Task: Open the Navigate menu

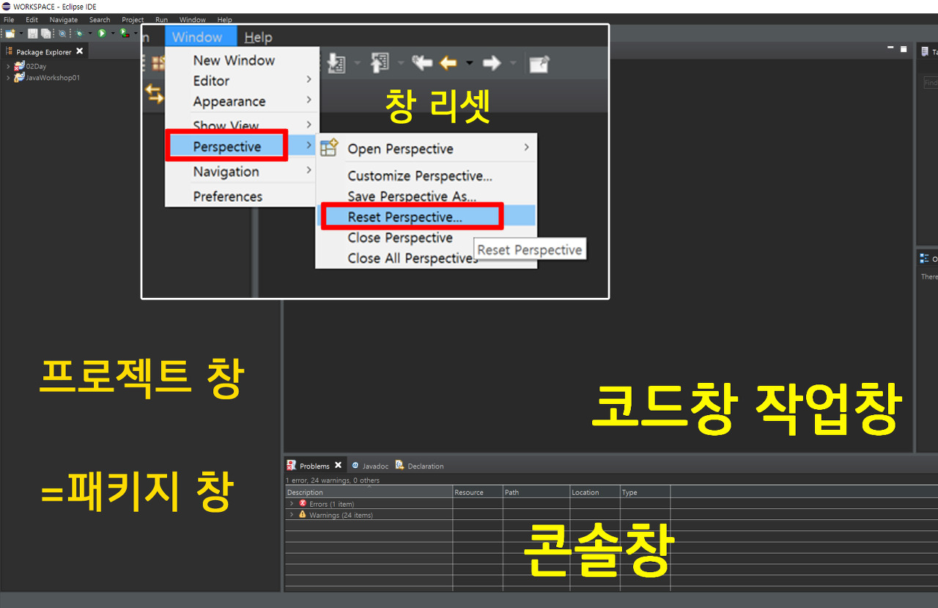Action: (x=64, y=20)
